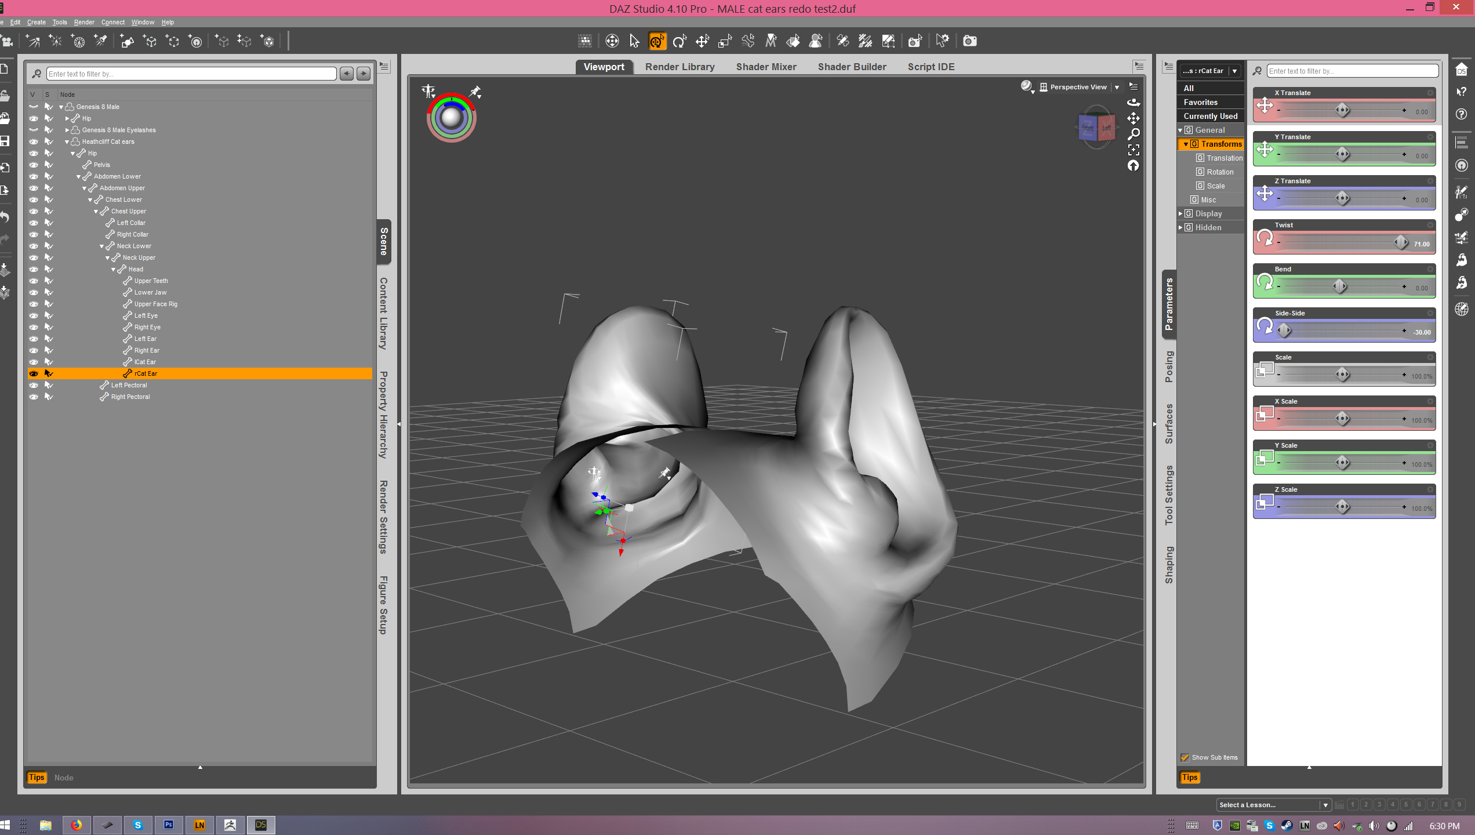Collapse the Heathcliff Cat ears node
Screen dimensions: 1475x835
pyautogui.click(x=67, y=141)
